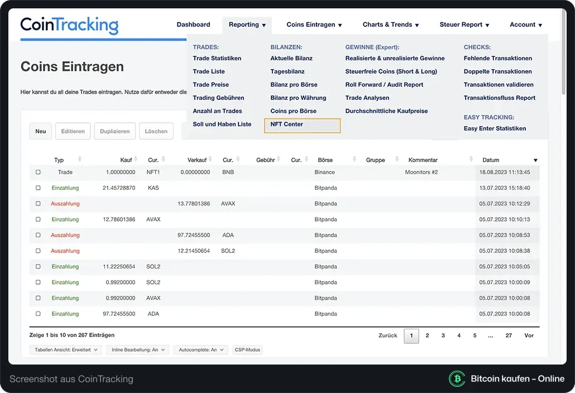Check the Einzahlung 0.99200000 AVAX checkbox
Viewport: 575px width, 393px height.
click(x=38, y=298)
